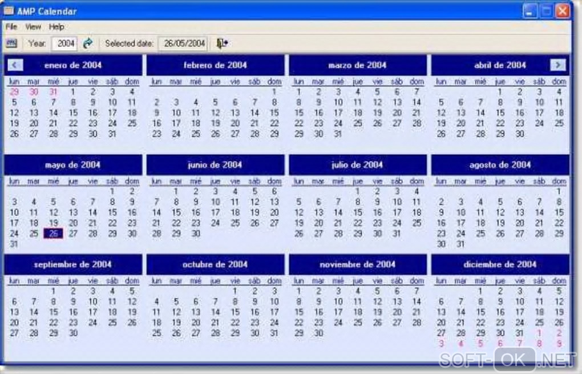Select day 30 in septiembre
Screen dimensions: 582x374
[x=73, y=333]
